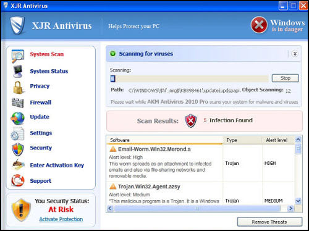
Task: Click the vertical scrollbar thumb
Action: pyautogui.click(x=298, y=149)
